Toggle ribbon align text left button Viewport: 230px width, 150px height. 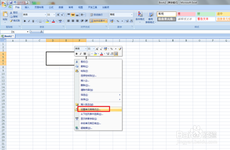(69, 21)
